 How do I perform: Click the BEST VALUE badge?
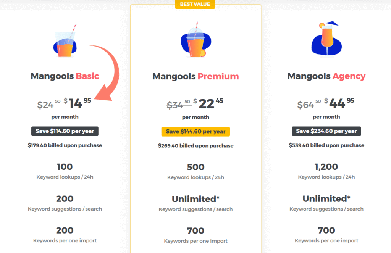pos(195,4)
